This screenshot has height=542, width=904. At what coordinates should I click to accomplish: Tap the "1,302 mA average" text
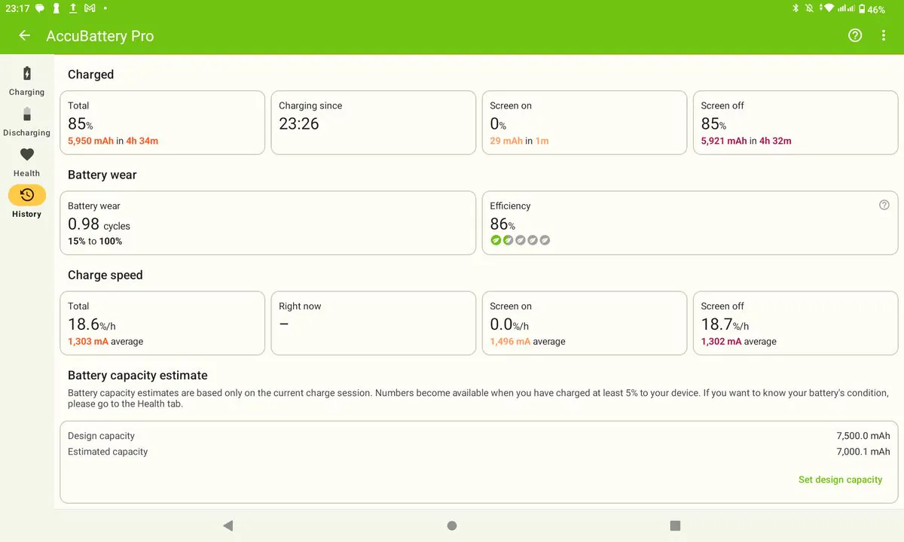(738, 341)
